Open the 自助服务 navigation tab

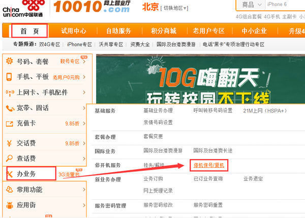point(118,31)
